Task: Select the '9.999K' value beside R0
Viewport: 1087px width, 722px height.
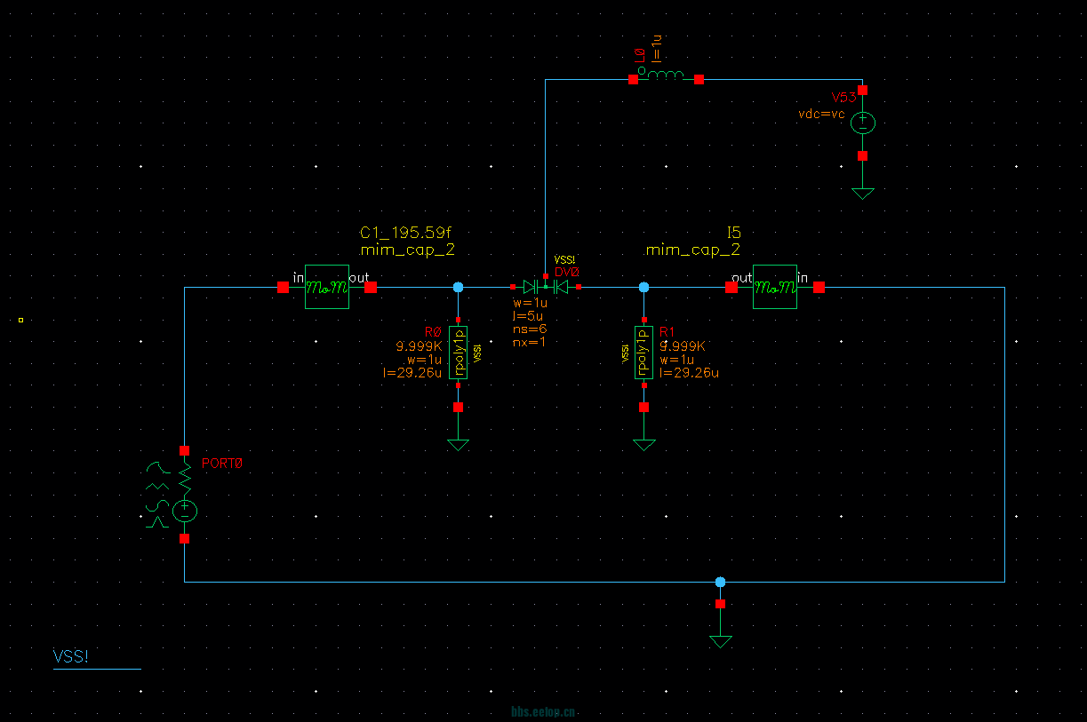Action: click(419, 346)
